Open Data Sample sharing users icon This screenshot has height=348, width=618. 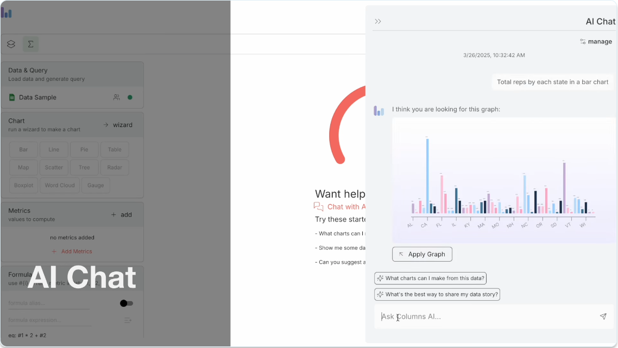tap(116, 97)
